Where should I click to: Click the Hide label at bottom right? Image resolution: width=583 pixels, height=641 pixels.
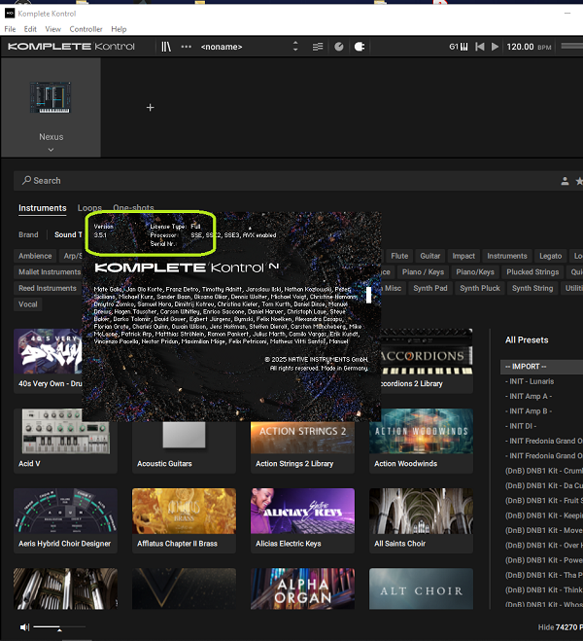(546, 627)
